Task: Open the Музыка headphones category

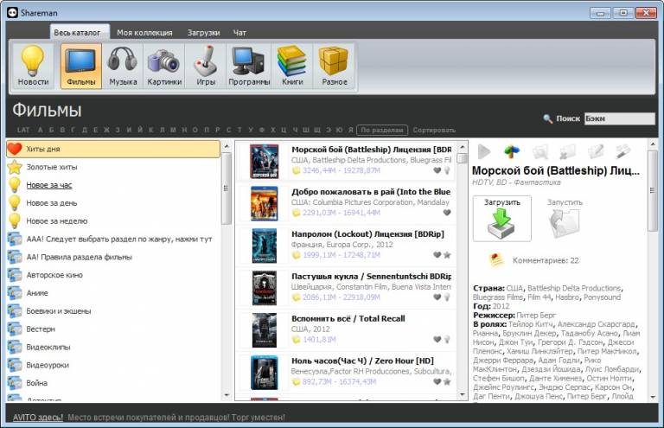Action: point(123,66)
